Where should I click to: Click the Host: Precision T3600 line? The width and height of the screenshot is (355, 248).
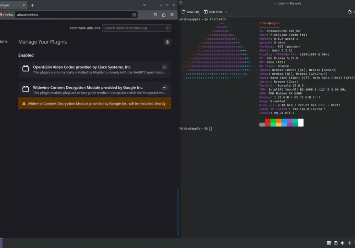pos(283,35)
